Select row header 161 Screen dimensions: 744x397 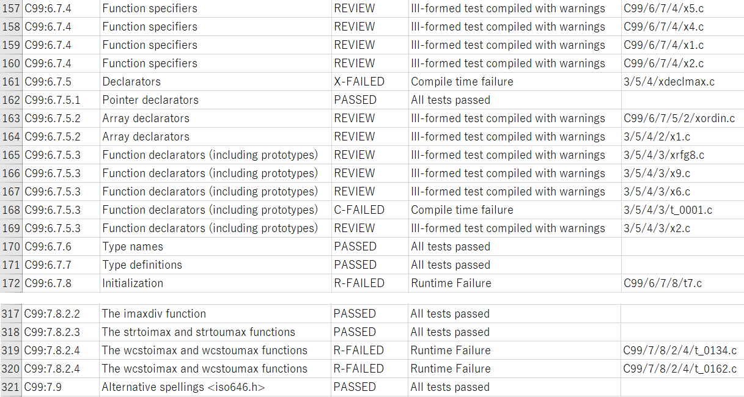11,82
